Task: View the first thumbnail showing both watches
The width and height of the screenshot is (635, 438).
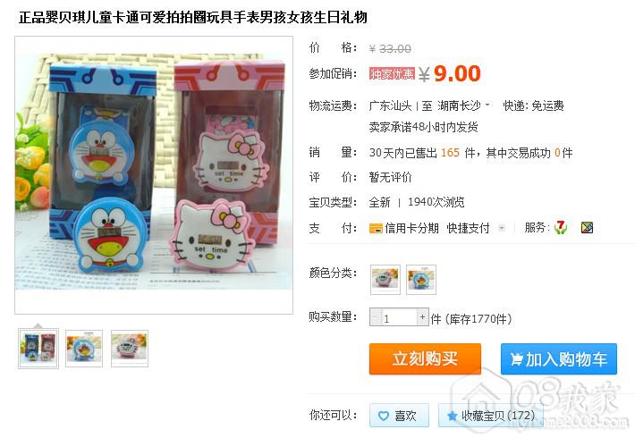Action: (38, 349)
